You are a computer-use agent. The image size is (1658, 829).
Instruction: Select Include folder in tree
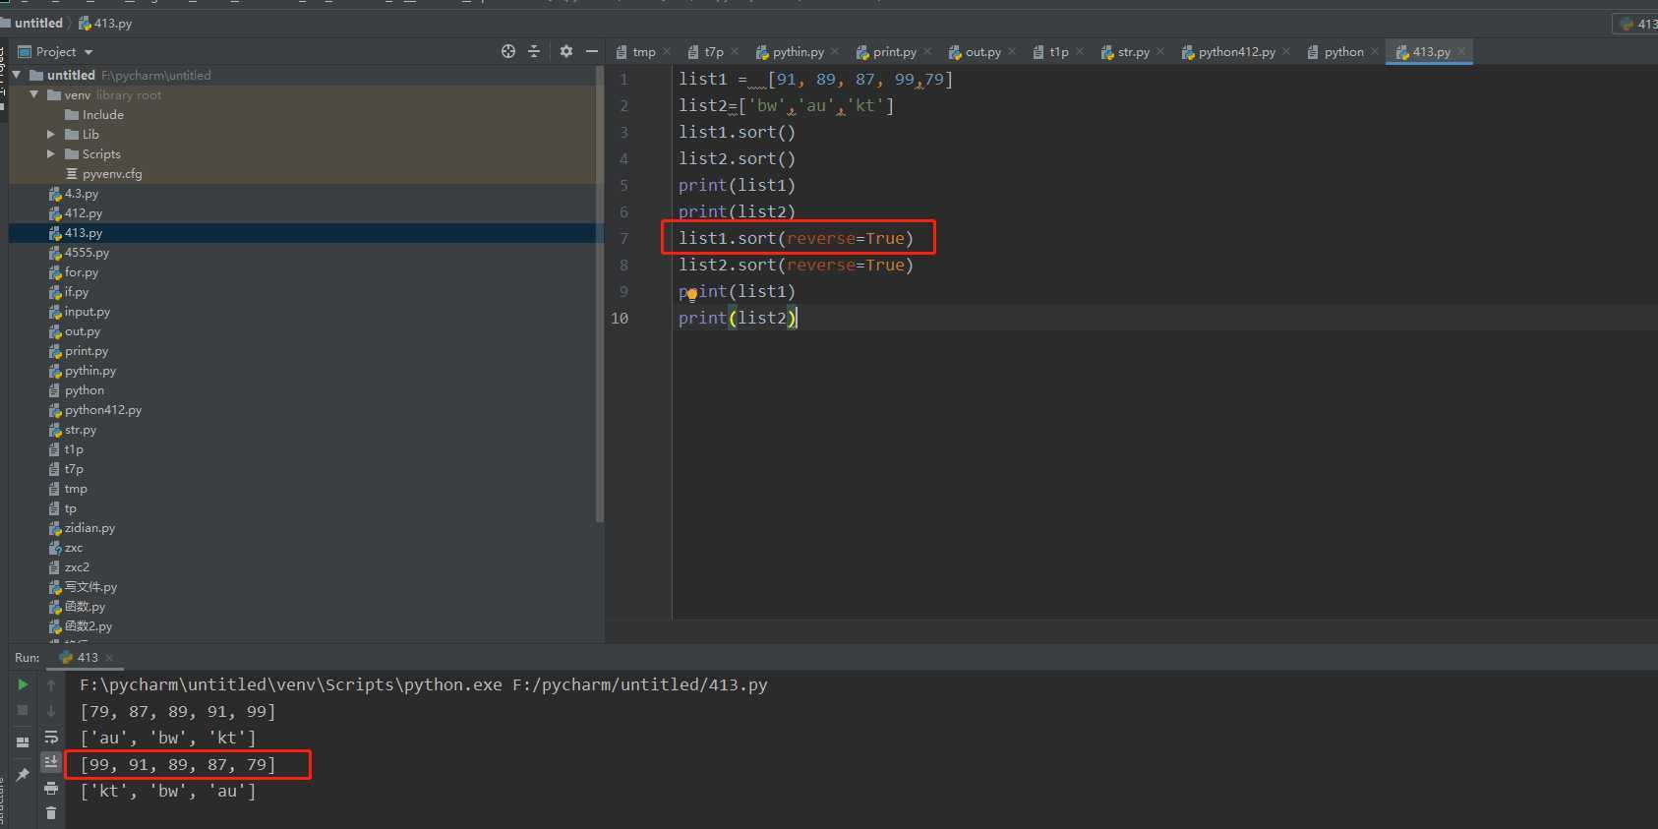click(103, 114)
